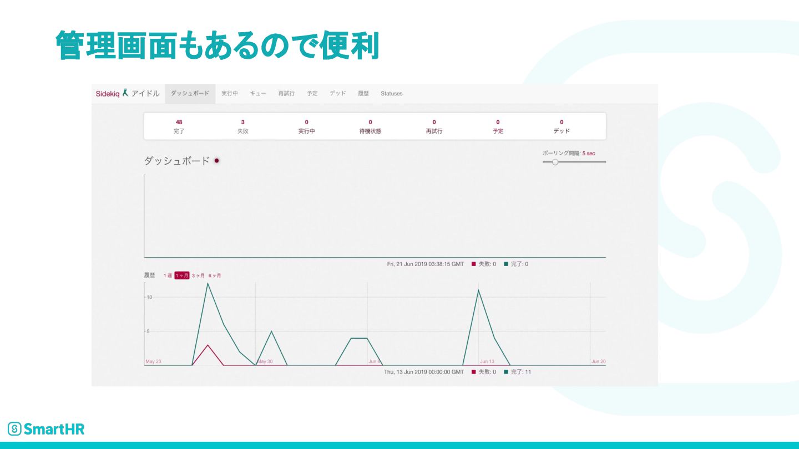The image size is (799, 449).
Task: Click the Sidekiq logo link
Action: 108,94
